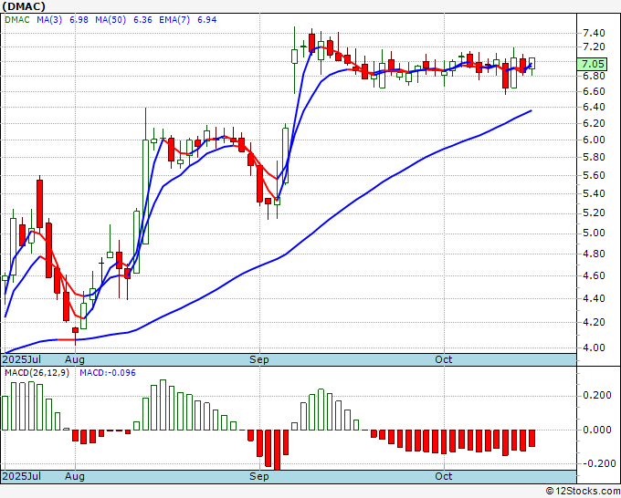
Task: Click the MA(50) indicator label
Action: 111,20
